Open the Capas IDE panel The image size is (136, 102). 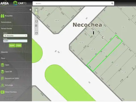[8, 72]
